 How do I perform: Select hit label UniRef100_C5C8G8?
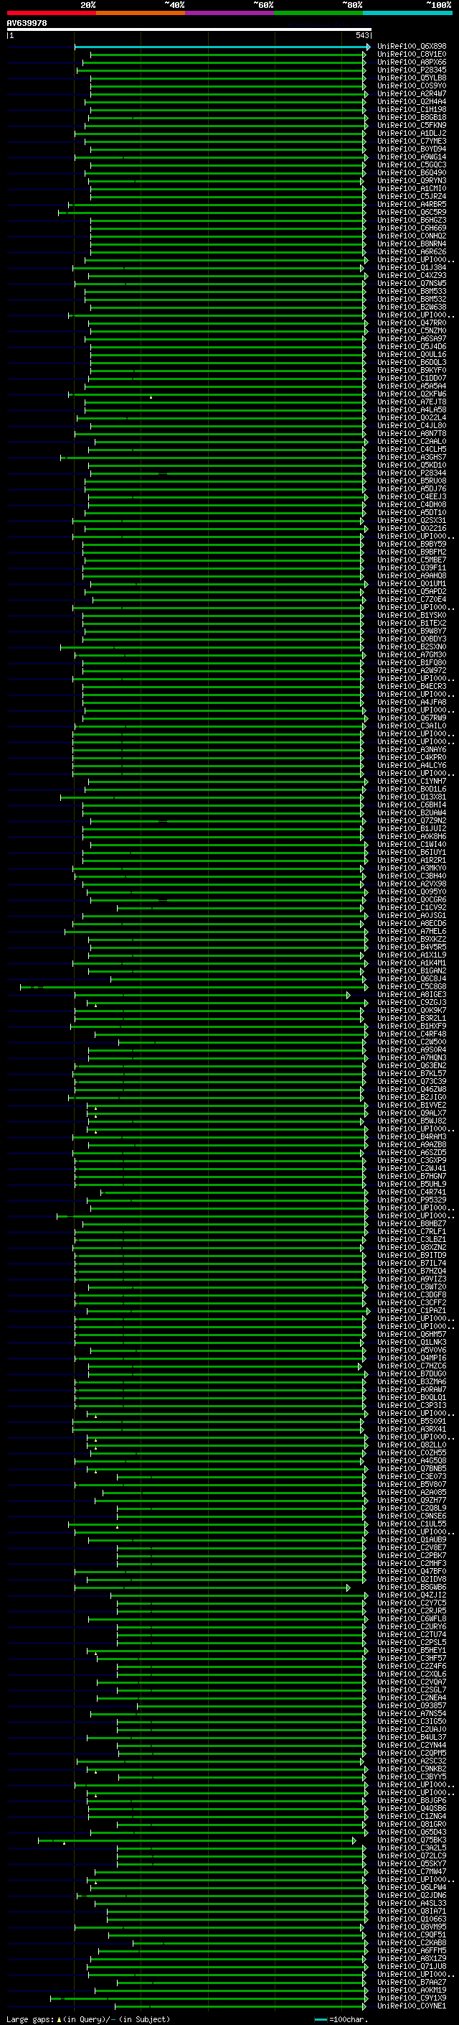(x=412, y=987)
